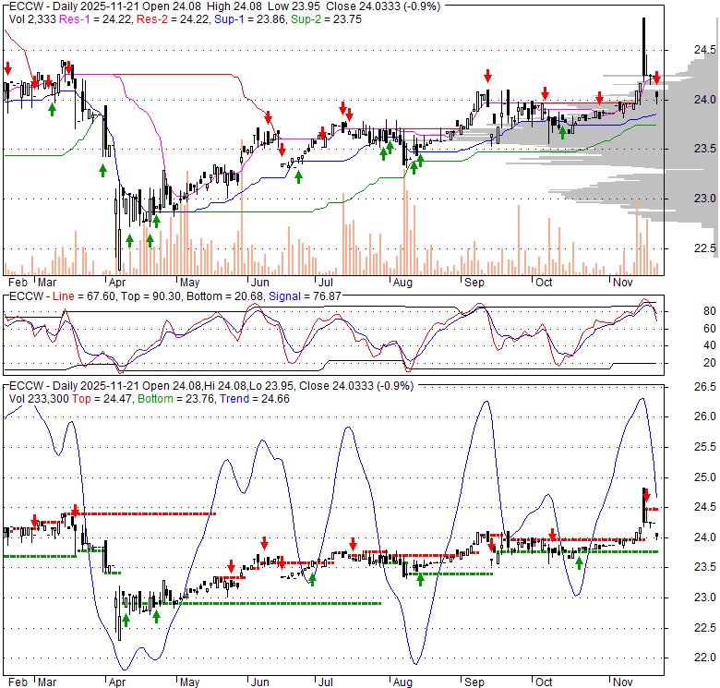The width and height of the screenshot is (720, 688).
Task: Select the 40 level on oscillator axis
Action: [710, 345]
